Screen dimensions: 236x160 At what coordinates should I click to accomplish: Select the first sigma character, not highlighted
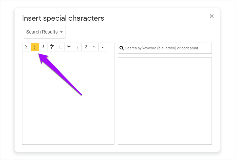coord(26,47)
